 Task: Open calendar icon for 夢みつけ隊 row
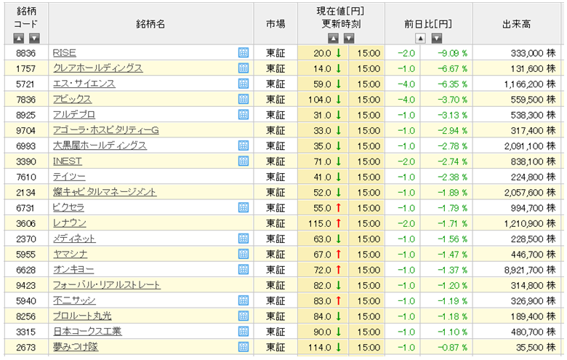pyautogui.click(x=244, y=347)
